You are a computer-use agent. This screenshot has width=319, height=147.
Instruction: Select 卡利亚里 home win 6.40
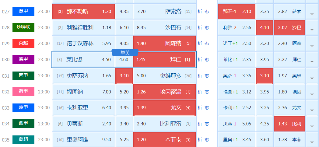click(84, 107)
